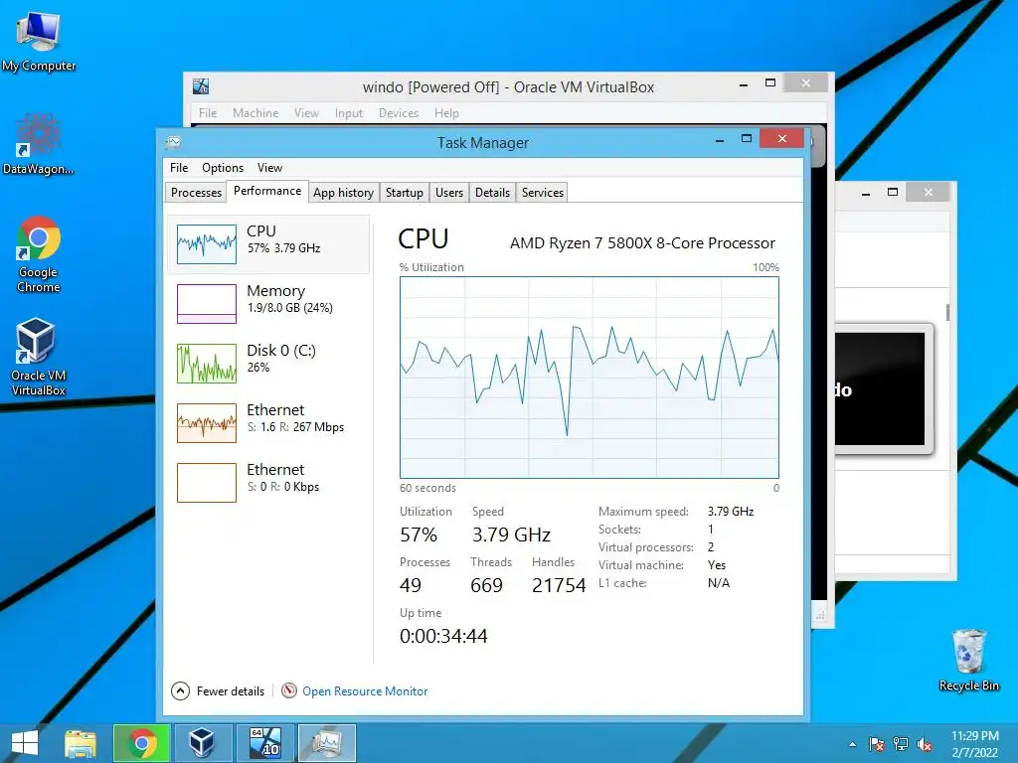
Task: Click the Resource Monitor gauge icon
Action: (x=289, y=691)
